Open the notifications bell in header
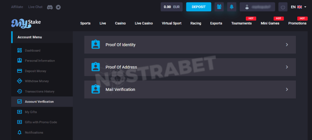Screen dimensions: 312x140 [x=232, y=7]
